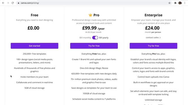Open the browser three-dot menu
The width and height of the screenshot is (188, 105).
pos(185,3)
